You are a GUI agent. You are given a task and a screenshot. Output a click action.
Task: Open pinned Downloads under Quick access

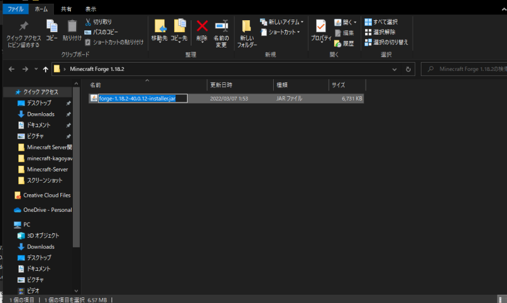tap(41, 114)
